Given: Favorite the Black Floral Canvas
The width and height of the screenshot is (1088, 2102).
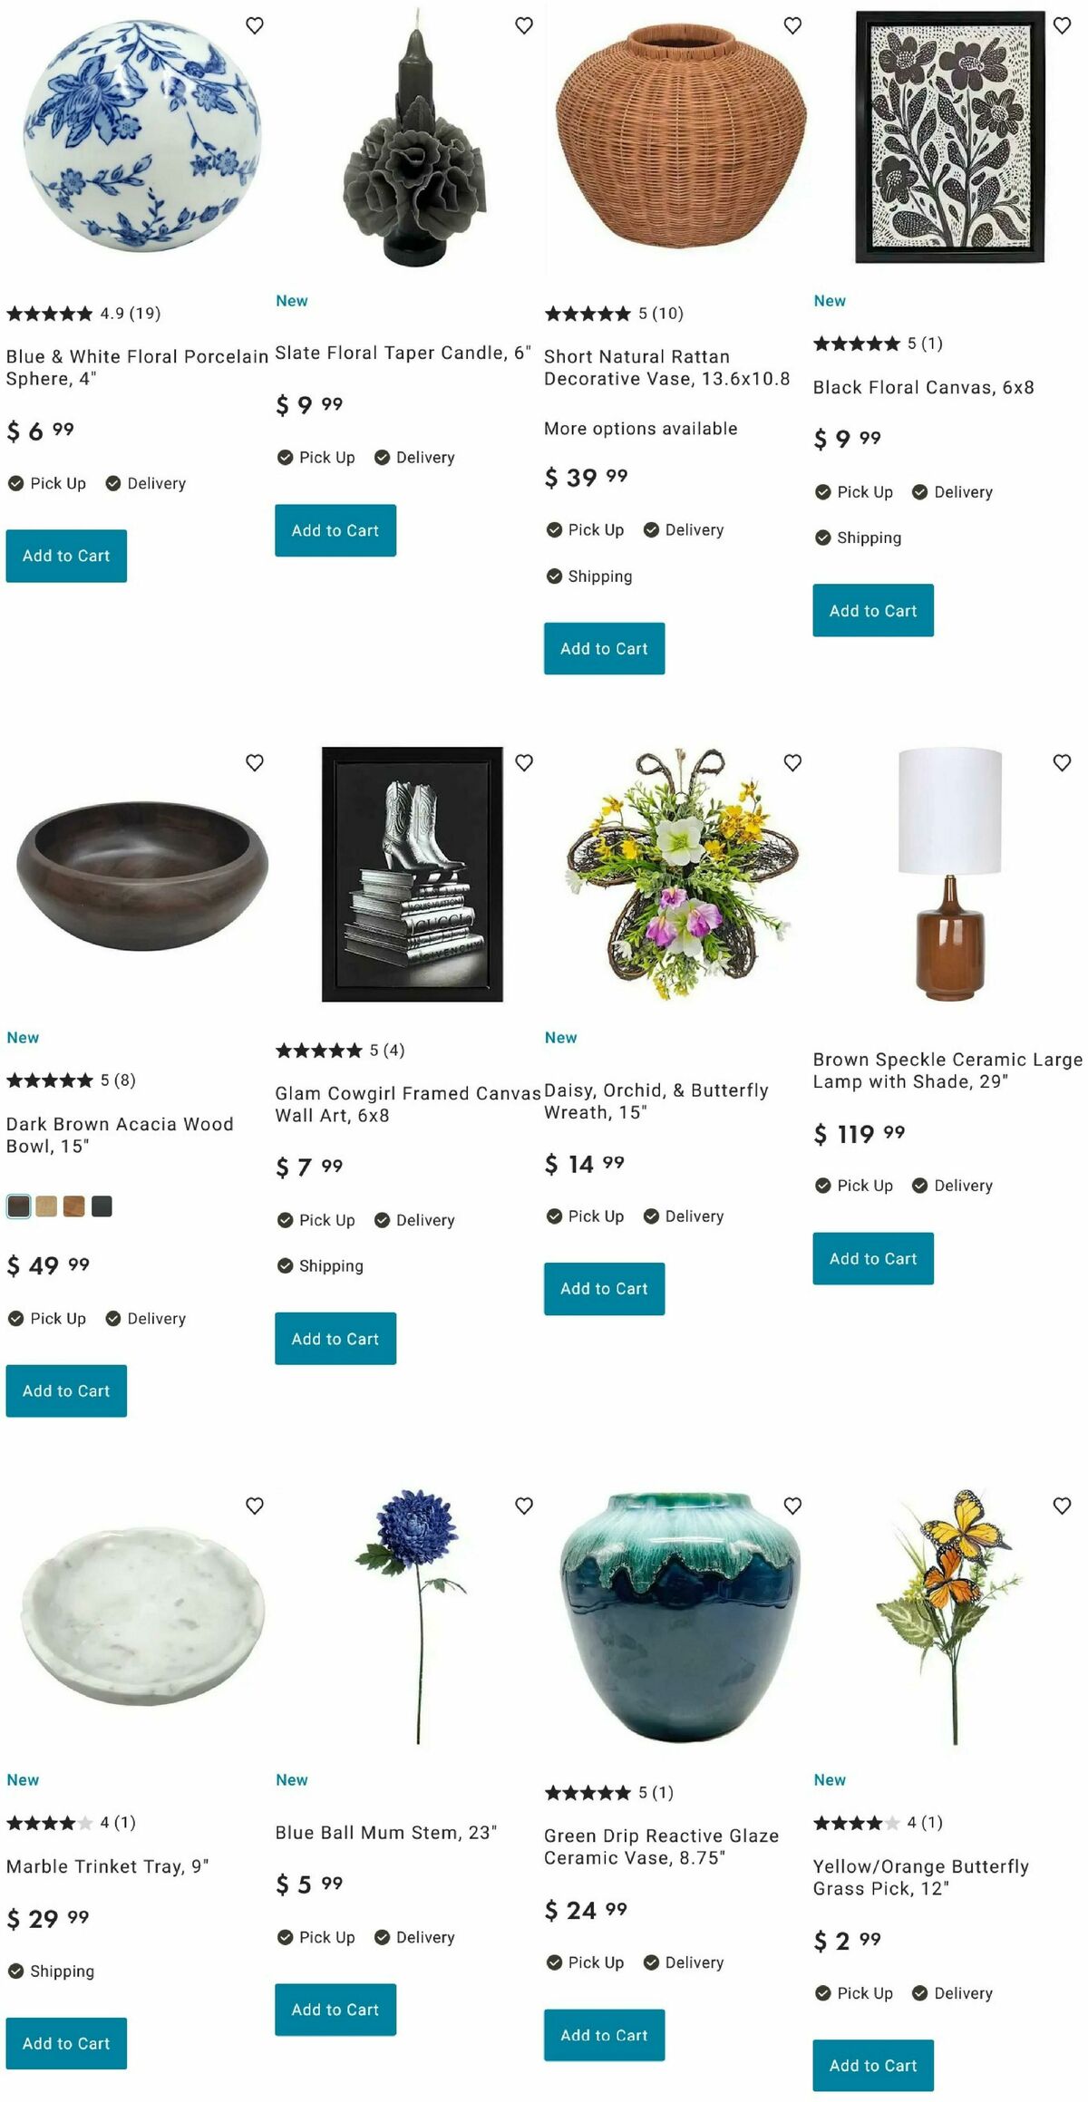Looking at the screenshot, I should coord(1062,25).
